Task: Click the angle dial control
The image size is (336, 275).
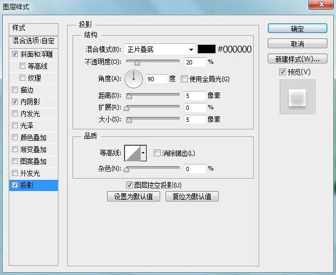Action: (134, 79)
